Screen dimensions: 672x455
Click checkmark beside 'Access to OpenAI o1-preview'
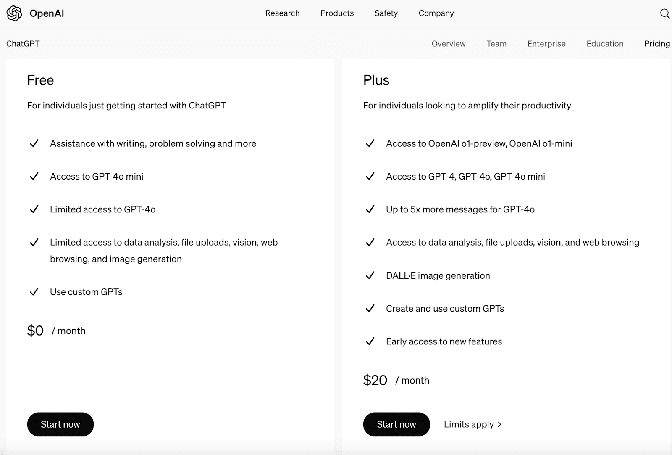click(x=370, y=143)
